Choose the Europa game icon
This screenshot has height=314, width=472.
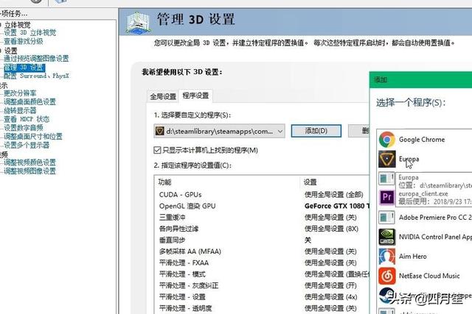point(386,158)
